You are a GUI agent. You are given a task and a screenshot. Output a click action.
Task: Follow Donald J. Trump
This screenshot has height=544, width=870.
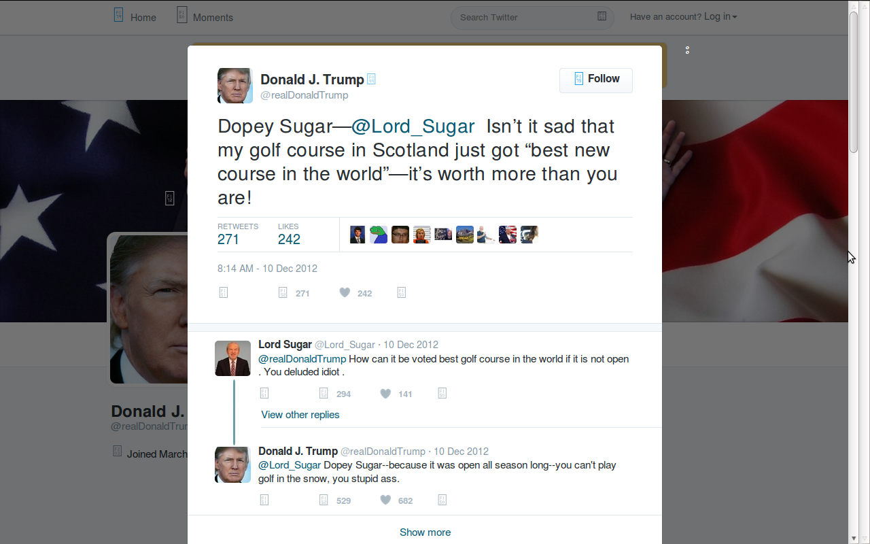coord(596,80)
